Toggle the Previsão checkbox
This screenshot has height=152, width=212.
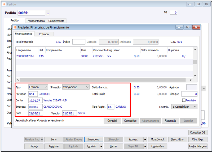point(184,100)
